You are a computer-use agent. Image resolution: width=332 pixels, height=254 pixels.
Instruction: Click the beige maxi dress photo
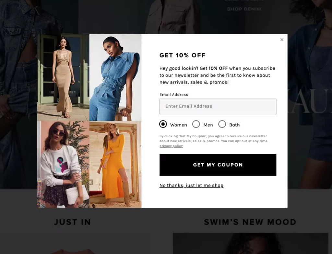63,77
